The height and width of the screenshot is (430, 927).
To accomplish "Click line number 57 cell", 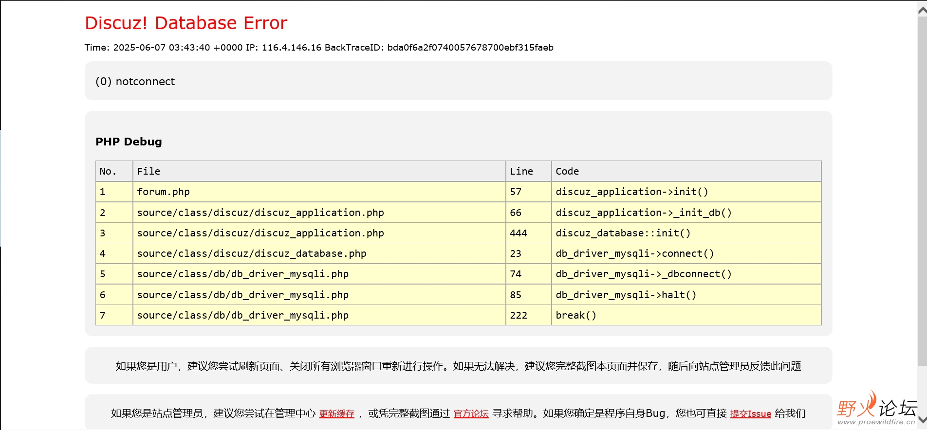I will tap(529, 192).
